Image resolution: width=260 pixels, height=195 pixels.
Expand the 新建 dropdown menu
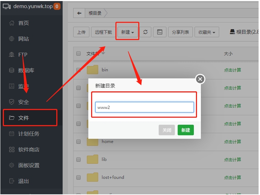[127, 32]
